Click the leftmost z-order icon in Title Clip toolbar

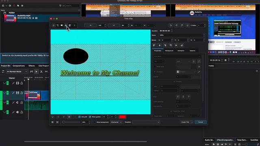pyautogui.click(x=171, y=25)
